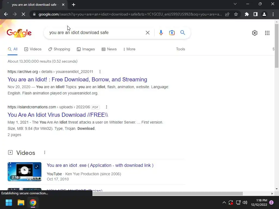Image resolution: width=279 pixels, height=209 pixels.
Task: Click the Chrome taskbar icon
Action: click(x=33, y=202)
